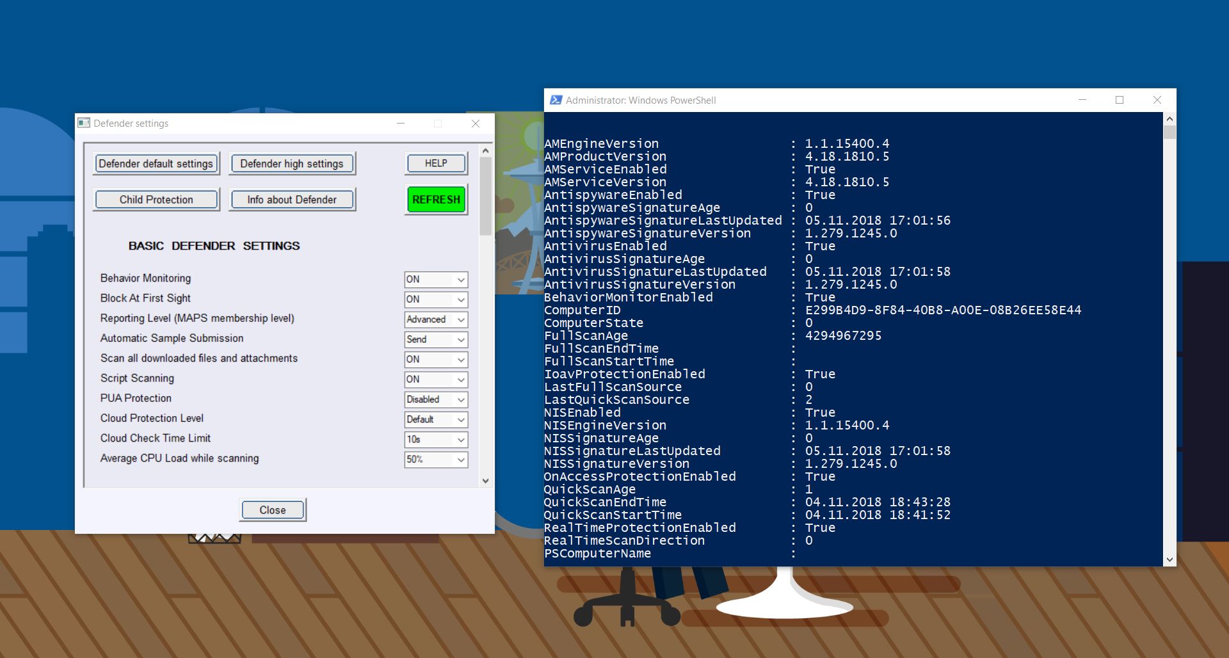Image resolution: width=1229 pixels, height=658 pixels.
Task: Close the Administrator PowerShell window
Action: click(x=1157, y=100)
